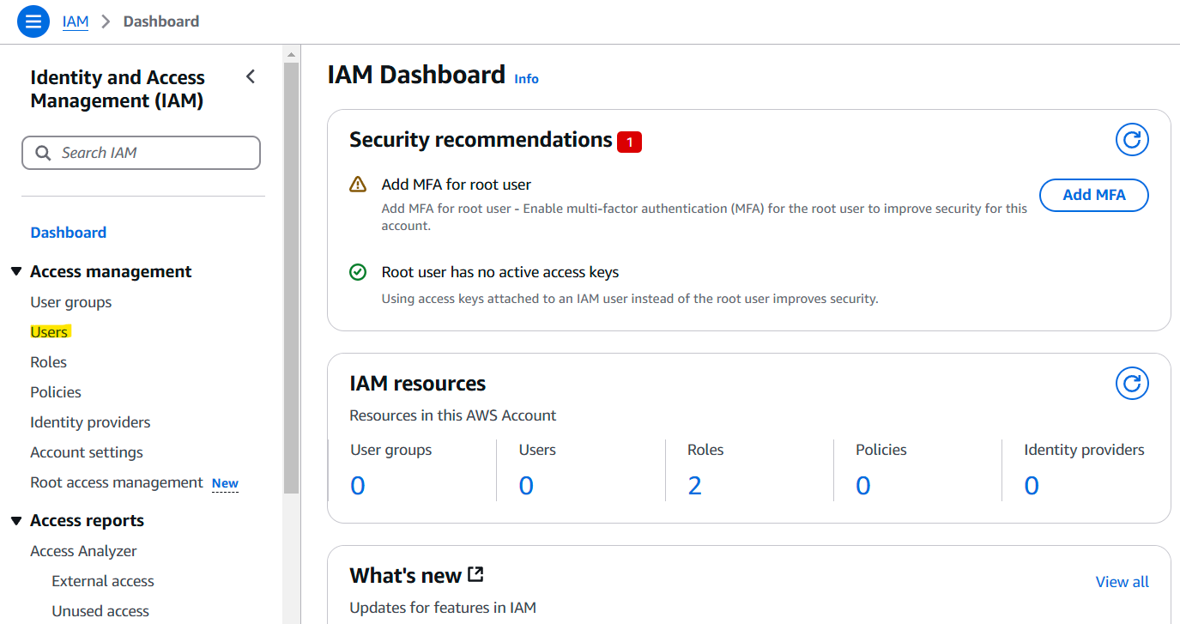The image size is (1180, 624).
Task: Collapse the Access reports section
Action: coord(15,521)
